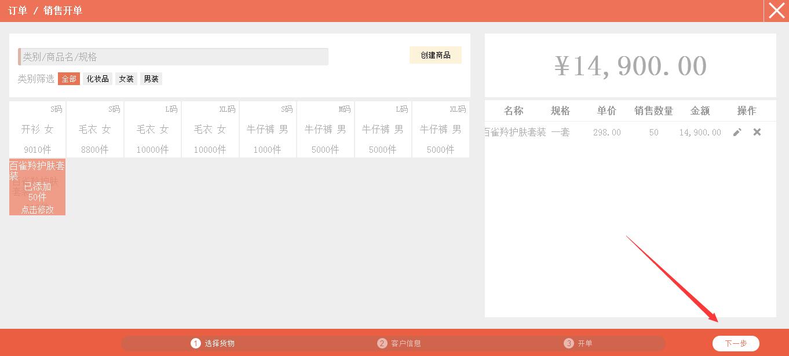The height and width of the screenshot is (356, 789).
Task: Go to step 1 选择货物
Action: [213, 343]
